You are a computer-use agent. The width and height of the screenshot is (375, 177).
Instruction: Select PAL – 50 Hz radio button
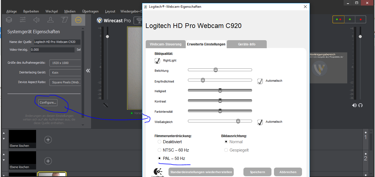point(159,158)
